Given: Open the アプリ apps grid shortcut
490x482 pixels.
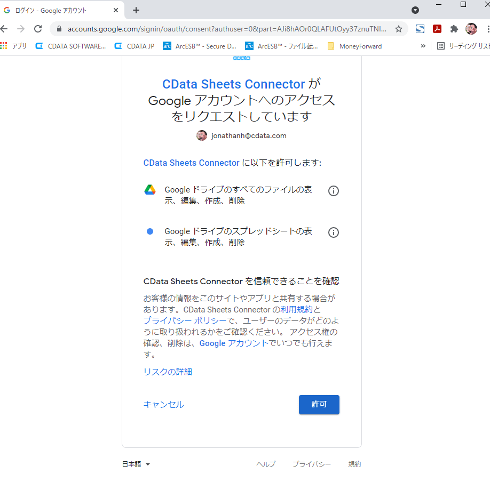Looking at the screenshot, I should [13, 46].
